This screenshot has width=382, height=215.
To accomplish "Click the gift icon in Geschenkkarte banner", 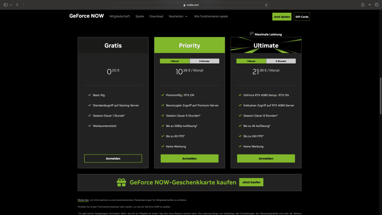I will 121,182.
